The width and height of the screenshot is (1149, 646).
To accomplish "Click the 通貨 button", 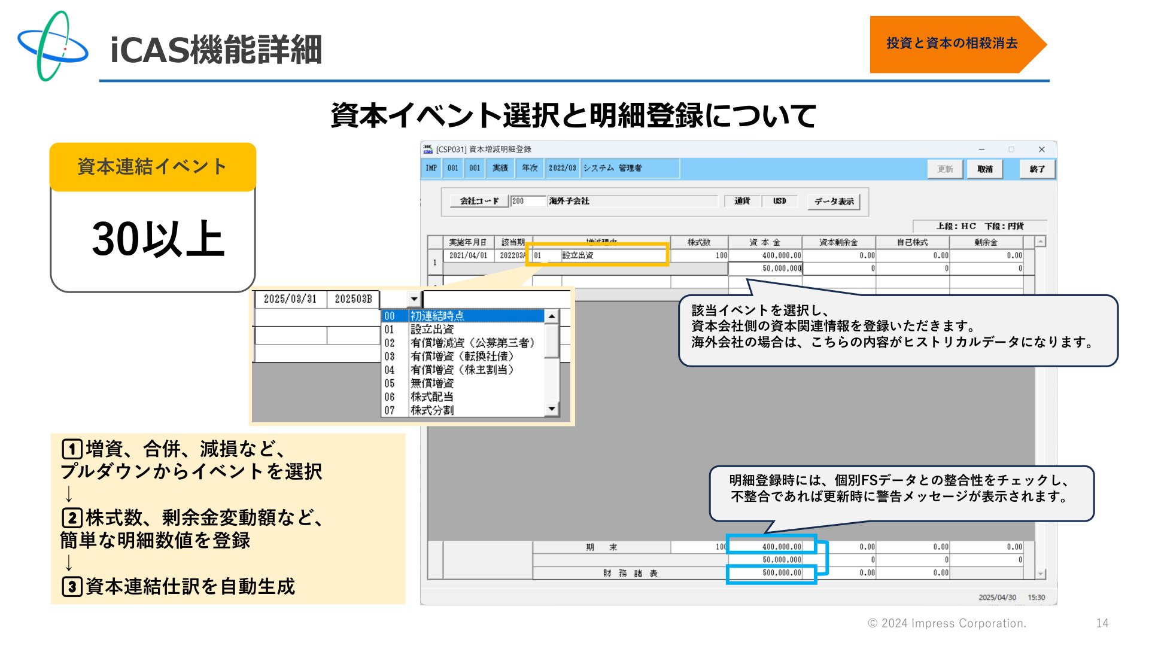I will click(742, 201).
